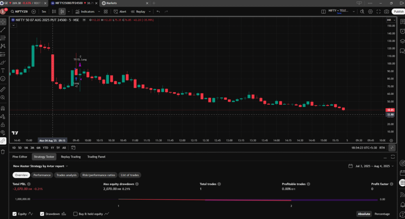Viewport: 405px width, 219px height.
Task: Select the All time range
Action: [64, 148]
